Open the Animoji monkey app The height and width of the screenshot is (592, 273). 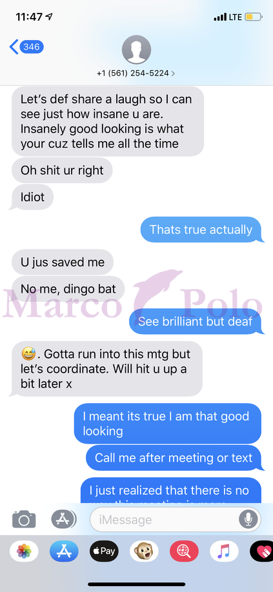coord(144,551)
